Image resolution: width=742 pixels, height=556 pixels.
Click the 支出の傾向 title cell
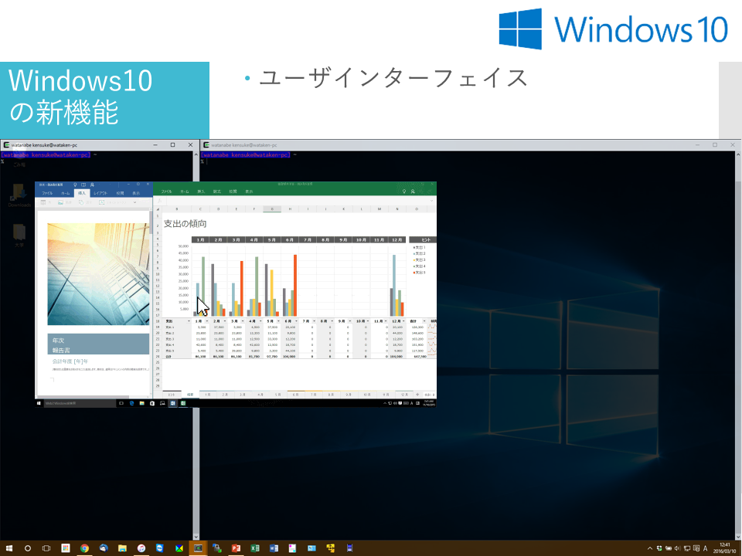[x=185, y=224]
